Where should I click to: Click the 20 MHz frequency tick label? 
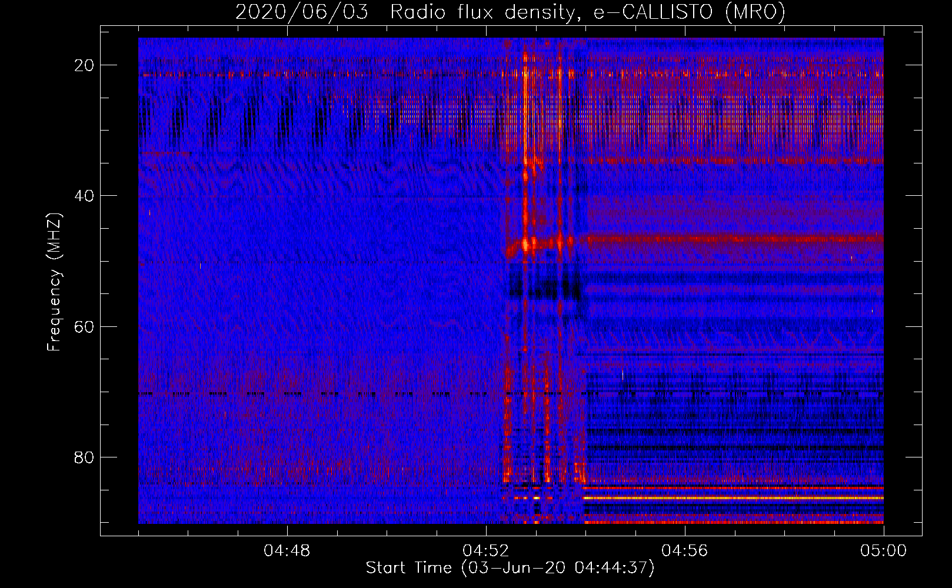click(x=85, y=65)
